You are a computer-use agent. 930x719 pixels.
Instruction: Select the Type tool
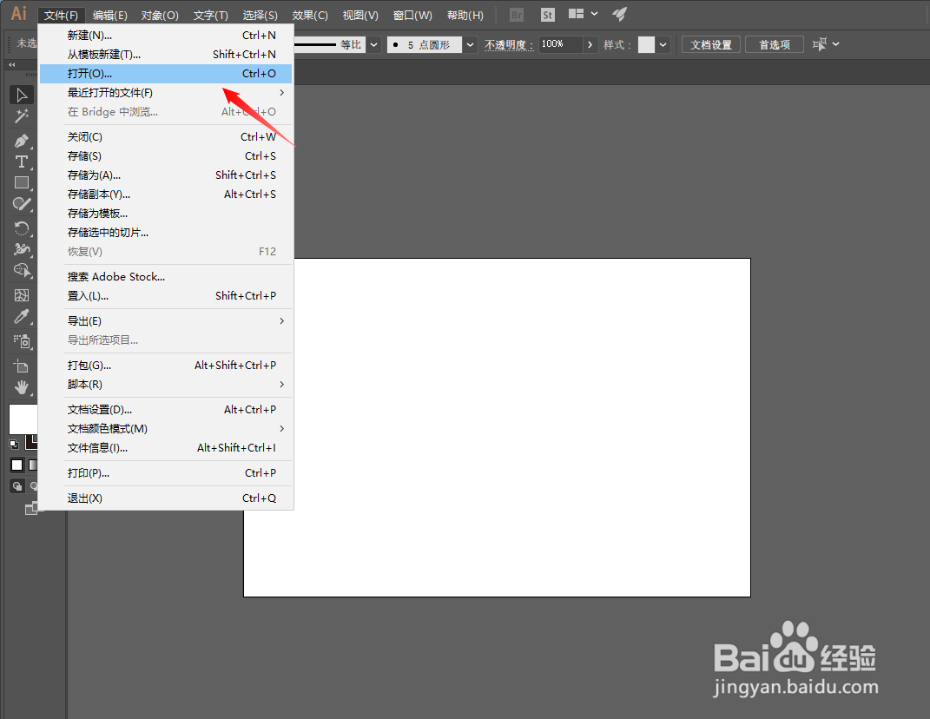pyautogui.click(x=22, y=162)
